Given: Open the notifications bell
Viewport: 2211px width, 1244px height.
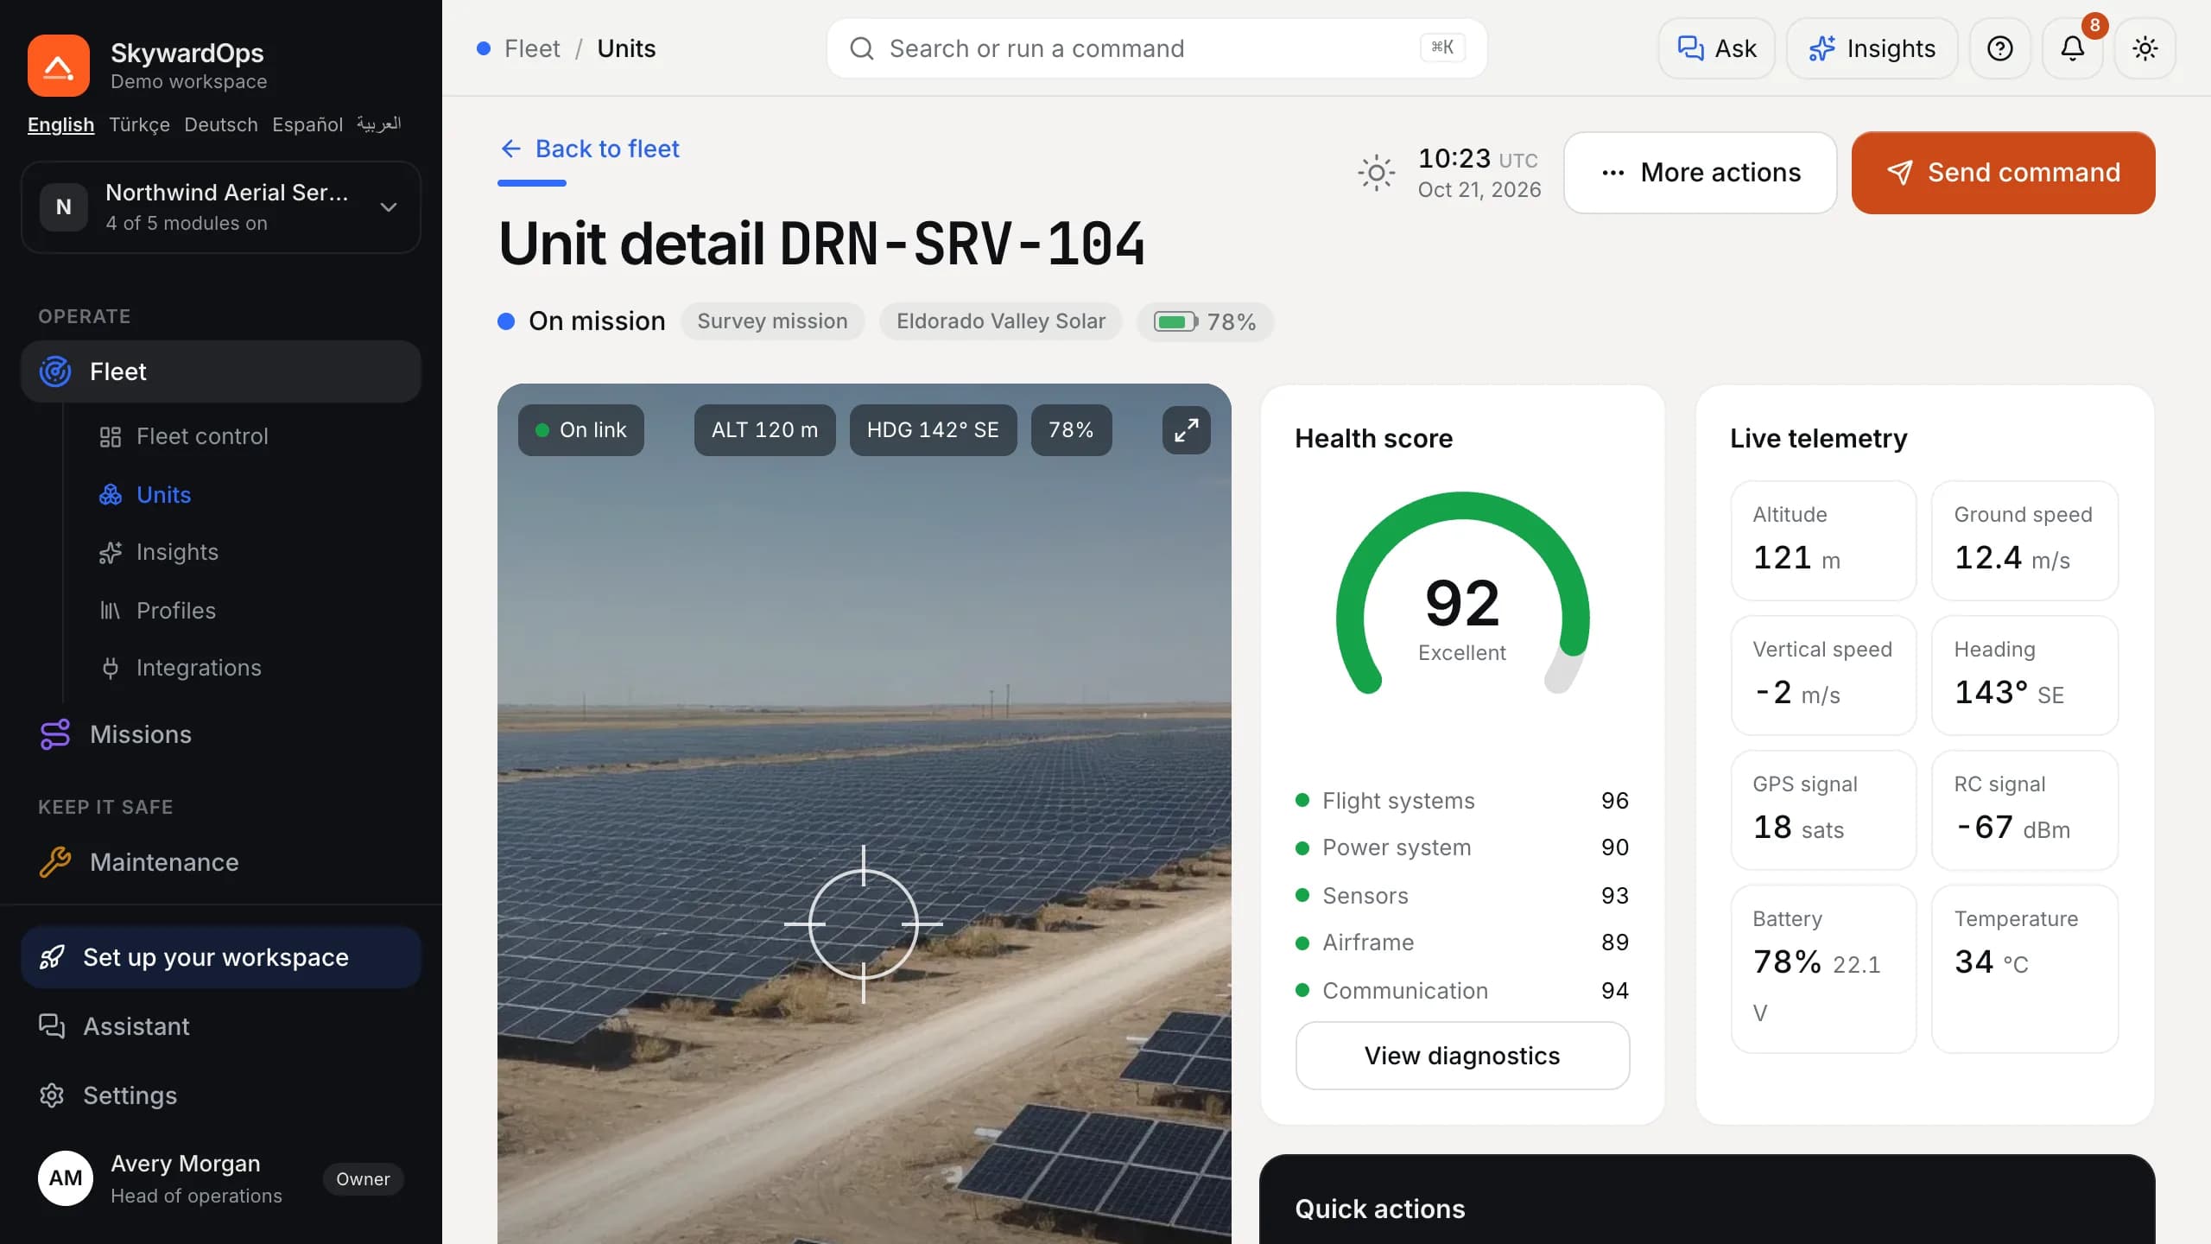Looking at the screenshot, I should (2073, 48).
